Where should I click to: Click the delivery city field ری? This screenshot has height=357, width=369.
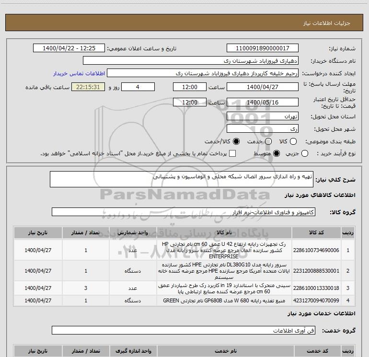point(263,128)
